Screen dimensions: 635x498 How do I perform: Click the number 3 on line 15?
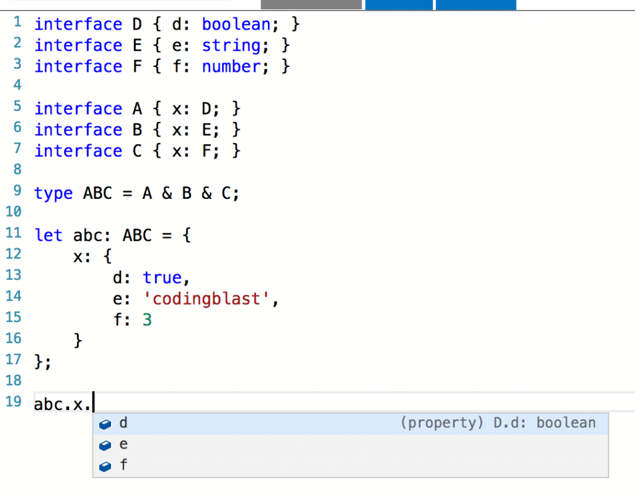pos(148,320)
